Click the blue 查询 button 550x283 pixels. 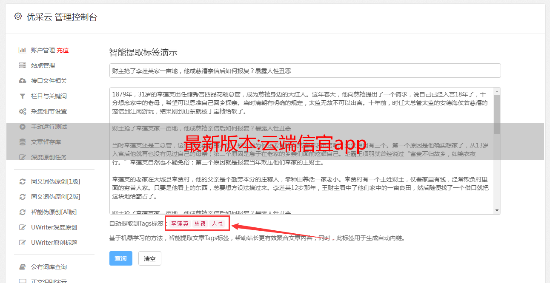tap(121, 258)
